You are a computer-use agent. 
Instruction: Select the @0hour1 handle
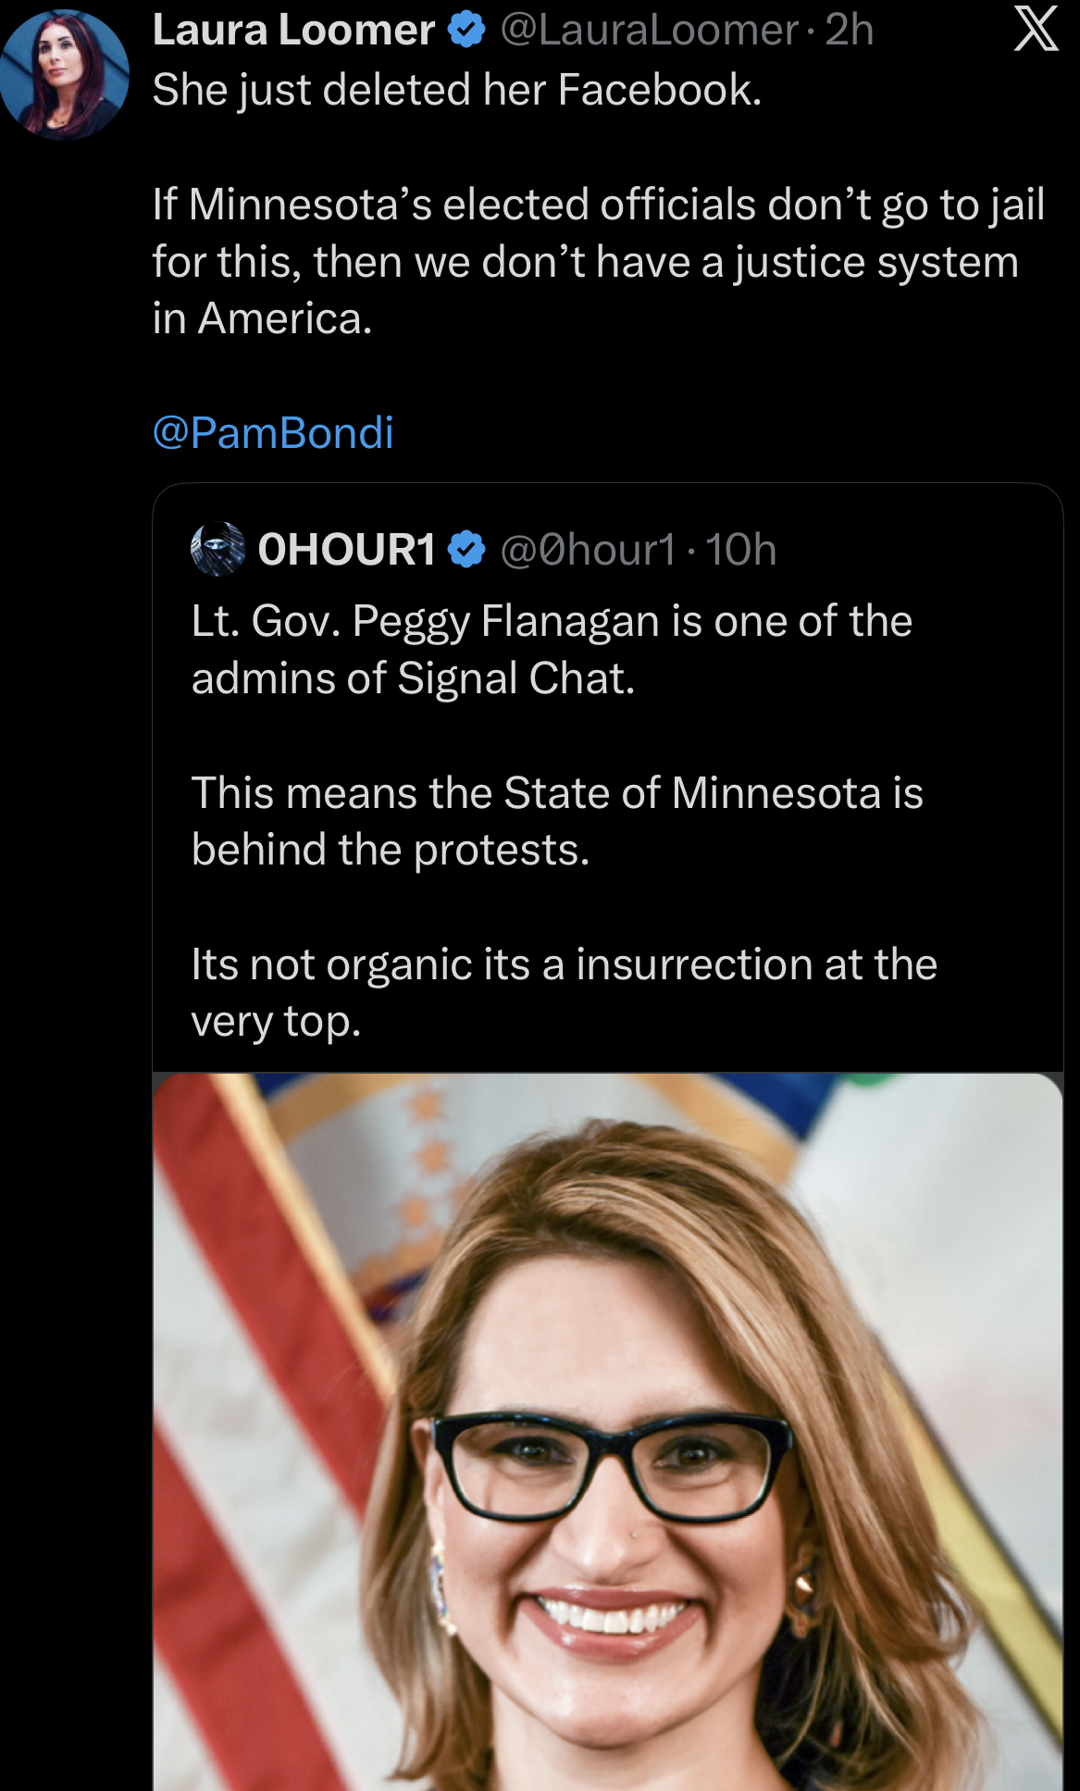(x=588, y=549)
